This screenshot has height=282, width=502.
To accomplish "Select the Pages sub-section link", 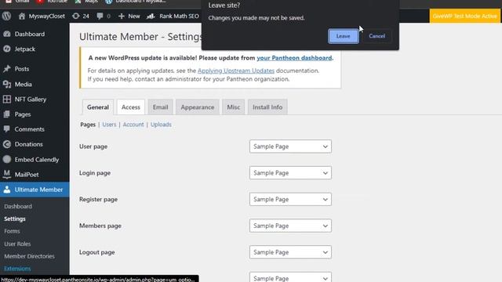I will coord(88,125).
